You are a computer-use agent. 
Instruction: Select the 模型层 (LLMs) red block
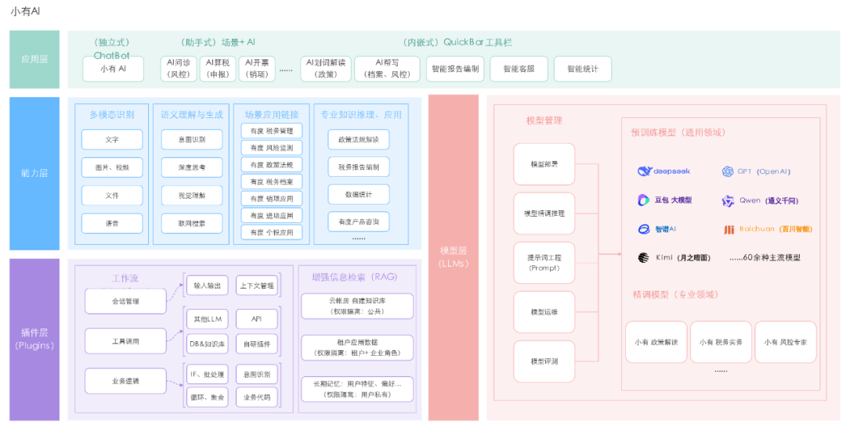(x=454, y=257)
